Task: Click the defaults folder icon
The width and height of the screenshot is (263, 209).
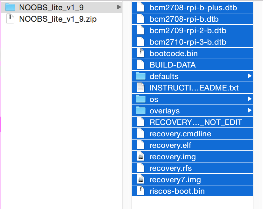Action: coord(140,76)
